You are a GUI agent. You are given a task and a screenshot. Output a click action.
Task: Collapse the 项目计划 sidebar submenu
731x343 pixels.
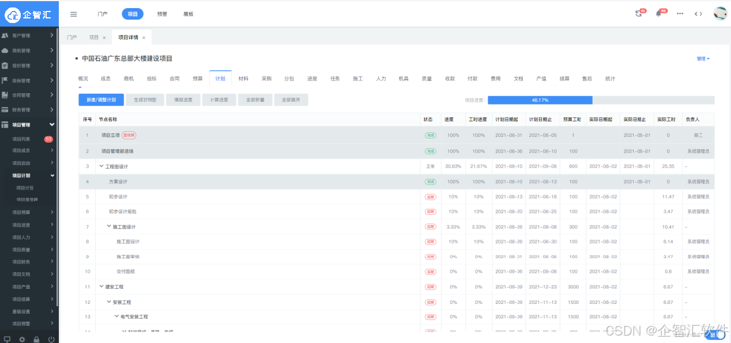pyautogui.click(x=52, y=176)
